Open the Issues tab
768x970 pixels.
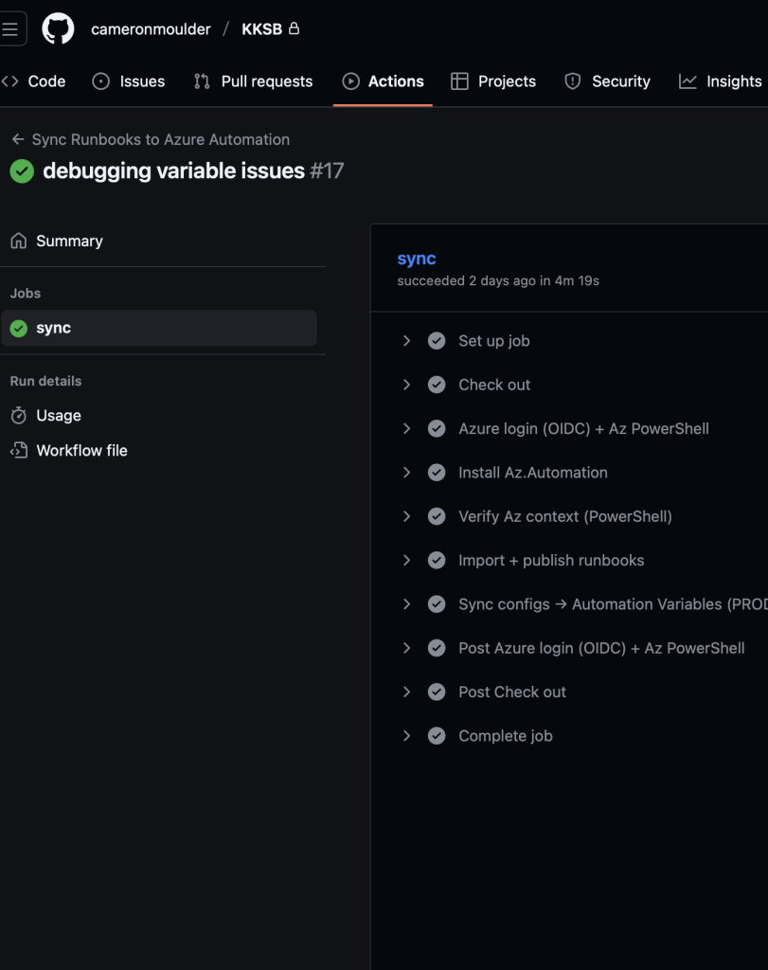[x=128, y=81]
